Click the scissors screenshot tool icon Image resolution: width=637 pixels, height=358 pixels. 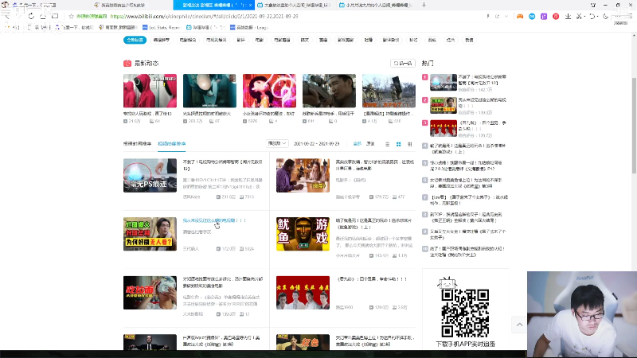click(580, 16)
